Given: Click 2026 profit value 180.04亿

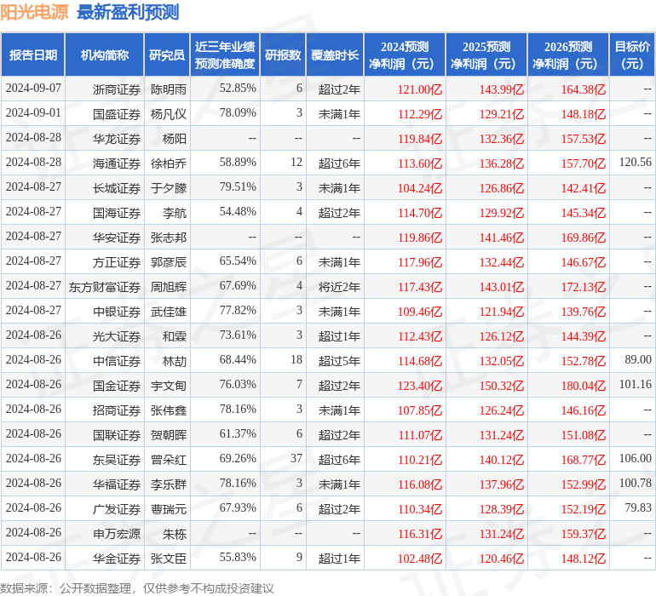Looking at the screenshot, I should tap(584, 386).
